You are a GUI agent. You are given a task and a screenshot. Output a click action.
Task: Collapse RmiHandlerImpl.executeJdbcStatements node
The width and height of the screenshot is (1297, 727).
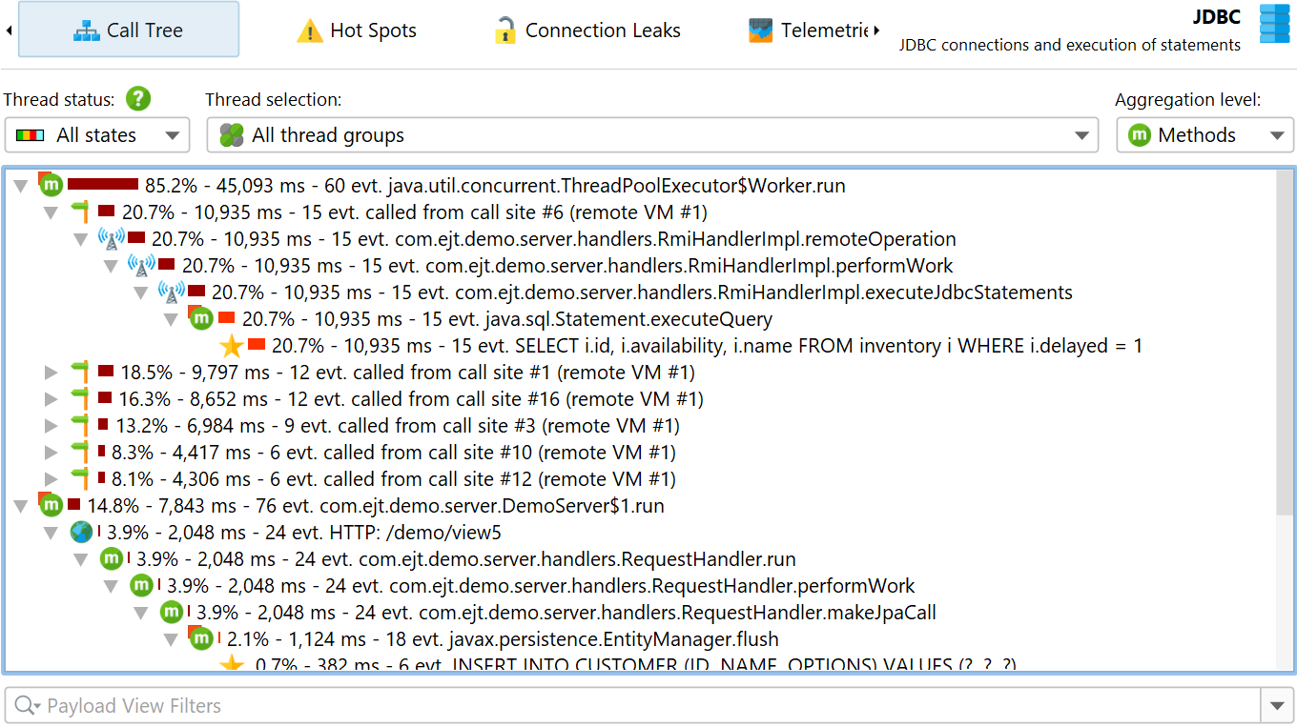[141, 293]
